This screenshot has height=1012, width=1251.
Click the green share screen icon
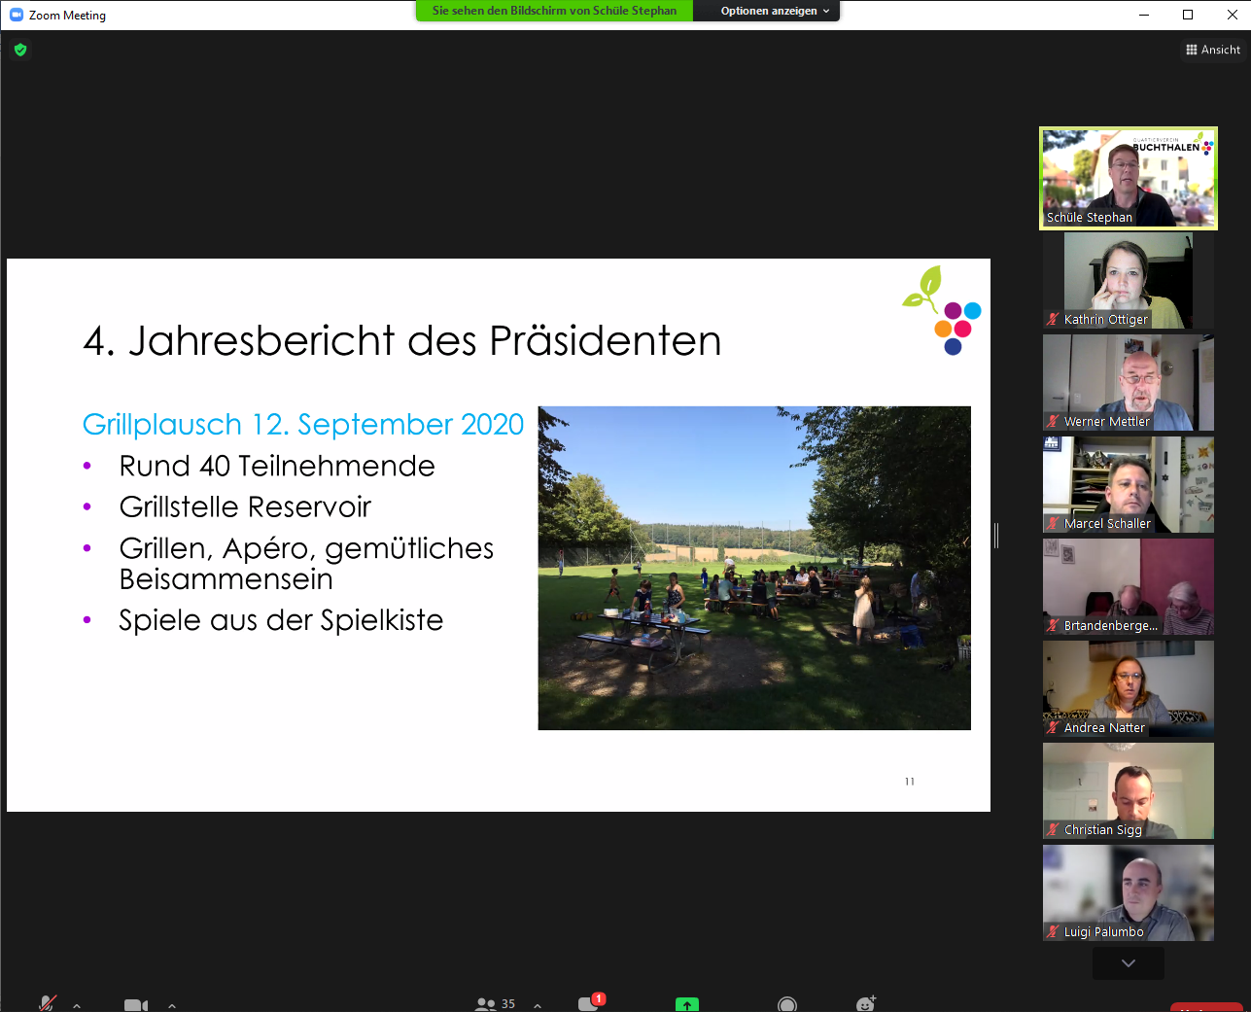coord(687,1005)
